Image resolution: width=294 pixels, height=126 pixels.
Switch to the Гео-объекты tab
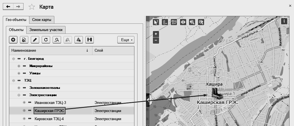tap(16, 20)
